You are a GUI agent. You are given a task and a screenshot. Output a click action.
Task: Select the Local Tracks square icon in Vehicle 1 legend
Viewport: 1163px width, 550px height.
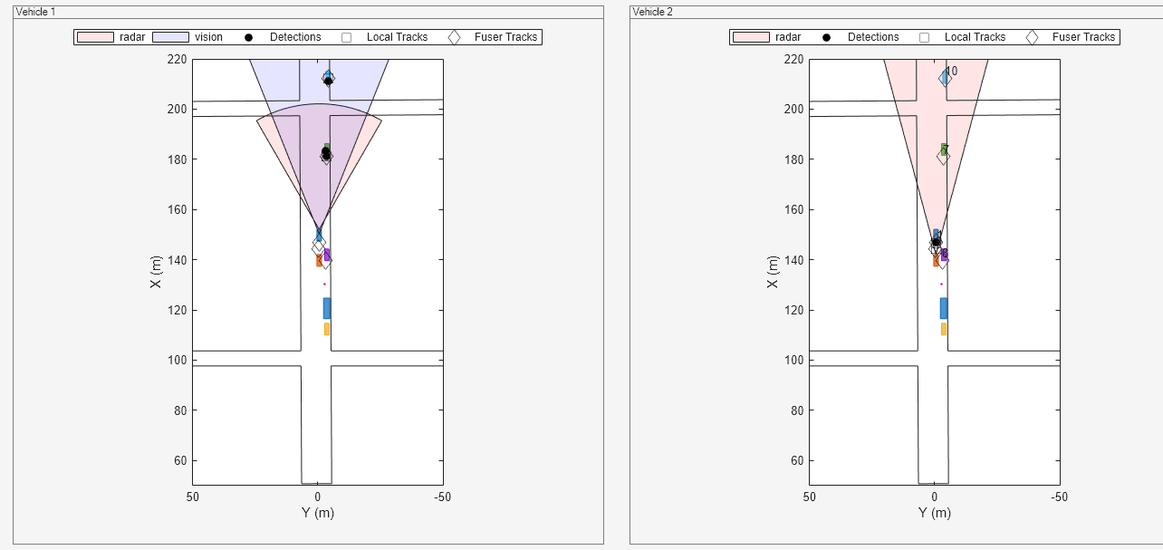[x=344, y=37]
